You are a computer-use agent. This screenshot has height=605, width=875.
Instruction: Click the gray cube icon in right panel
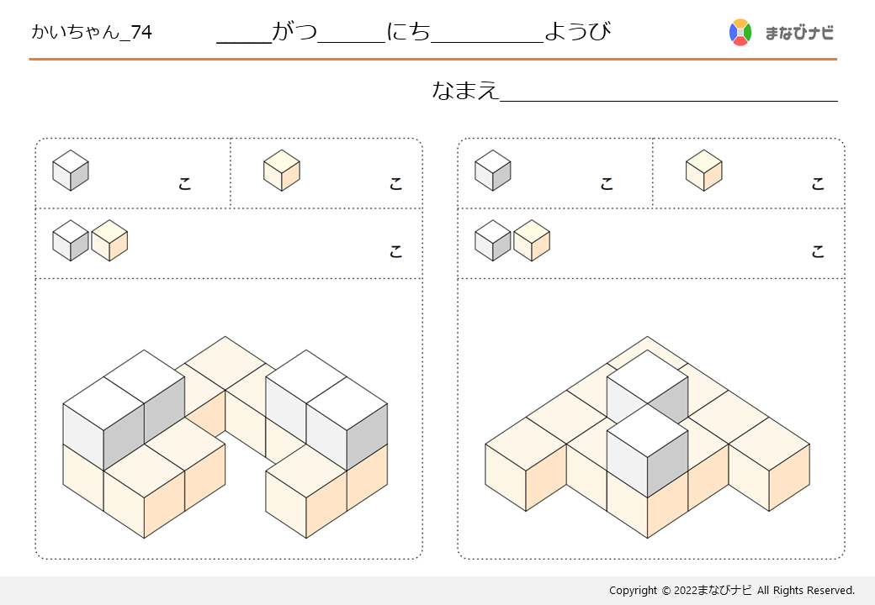pos(493,171)
